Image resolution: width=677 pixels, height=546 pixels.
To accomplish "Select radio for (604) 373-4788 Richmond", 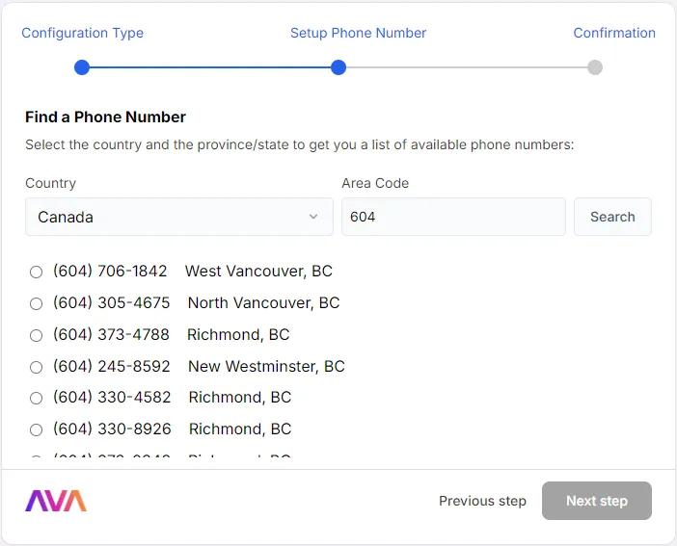I will (37, 335).
